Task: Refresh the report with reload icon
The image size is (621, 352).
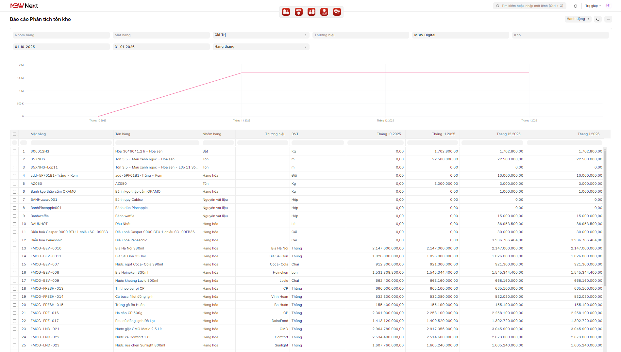Action: point(598,19)
